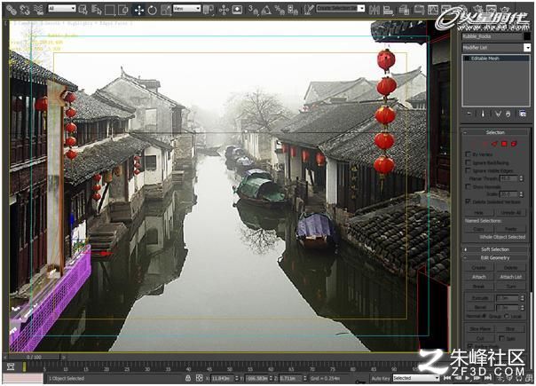Choose the Rectangular Selection Region tool
This screenshot has height=386, width=536.
(110, 10)
